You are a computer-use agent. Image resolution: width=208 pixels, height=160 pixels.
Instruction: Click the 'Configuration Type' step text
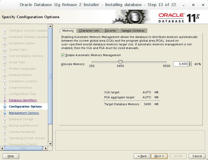click(x=23, y=94)
